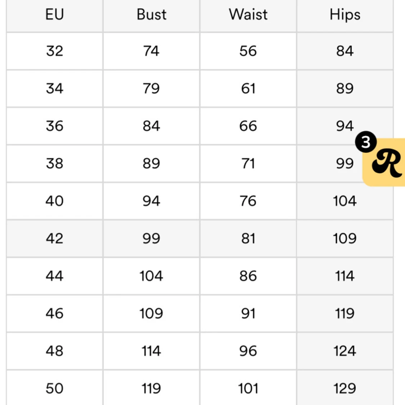This screenshot has height=405, width=405.
Task: Click EU size 48 cell
Action: click(x=54, y=351)
